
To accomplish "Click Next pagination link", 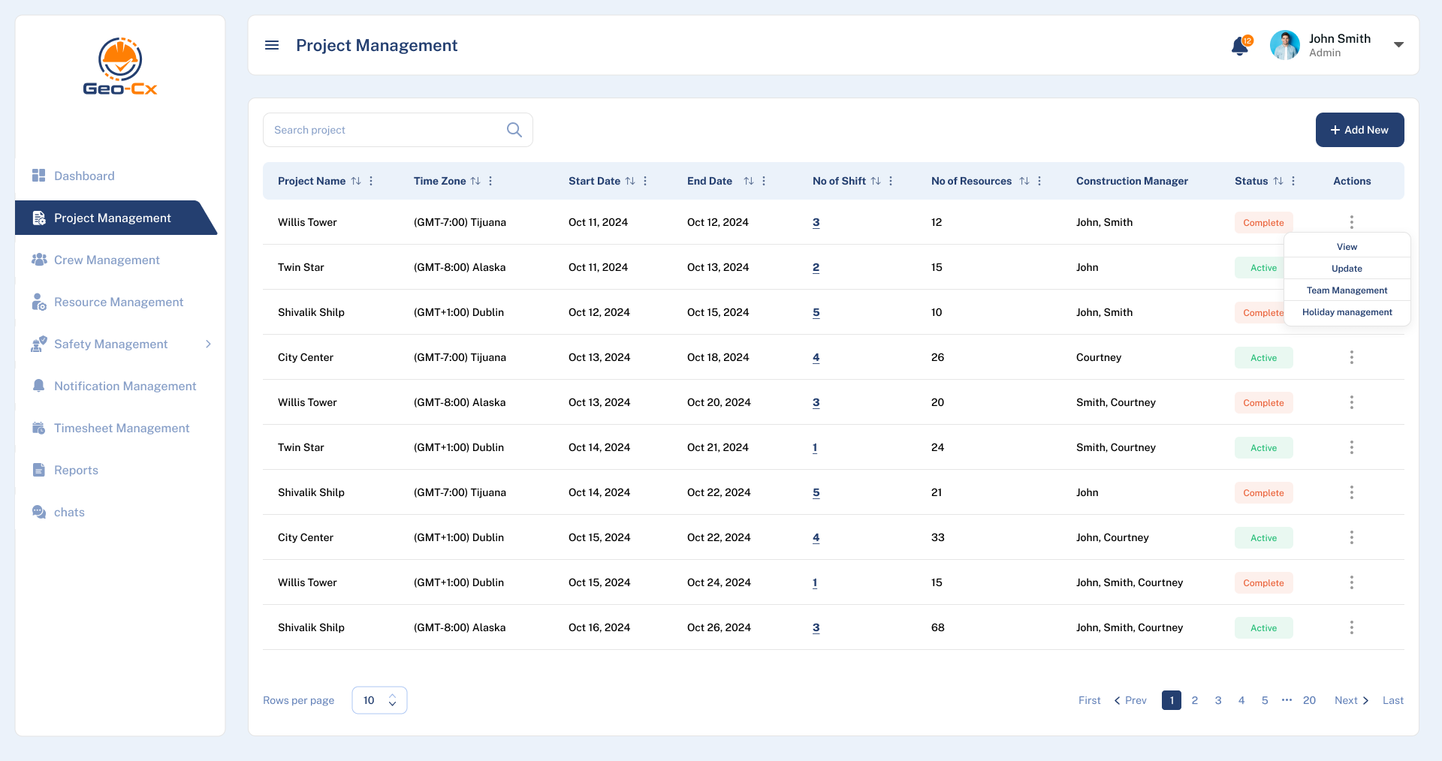I will (x=1351, y=700).
